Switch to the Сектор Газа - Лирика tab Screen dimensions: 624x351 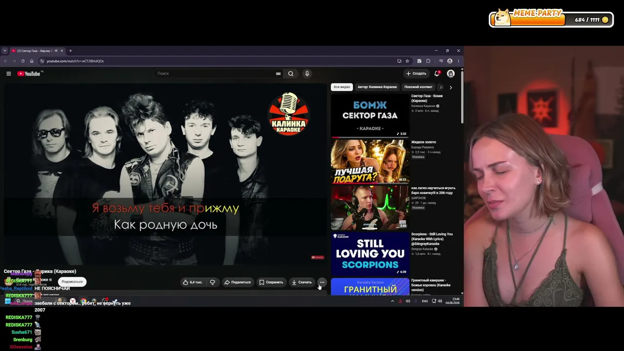[x=37, y=51]
